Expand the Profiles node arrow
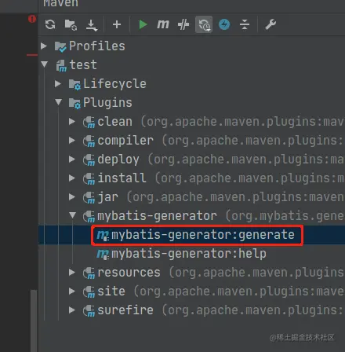345x352 pixels. coord(44,46)
